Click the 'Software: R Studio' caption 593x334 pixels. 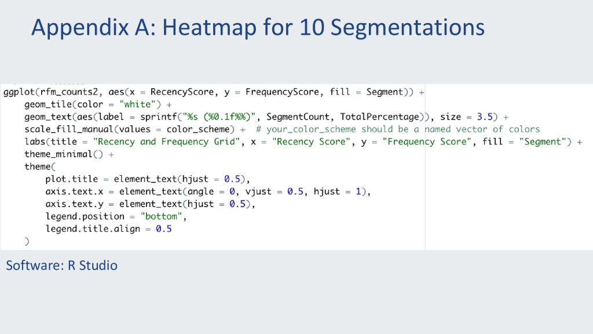[61, 266]
